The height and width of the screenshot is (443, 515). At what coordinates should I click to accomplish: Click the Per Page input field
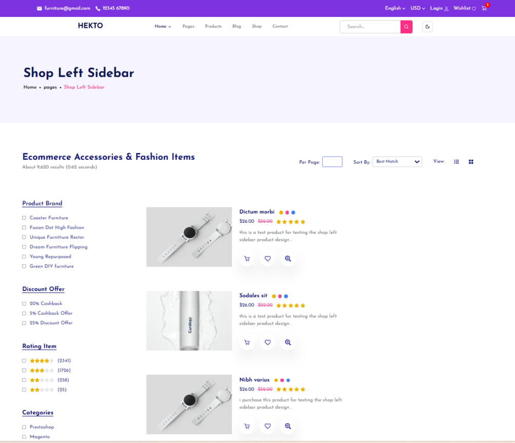pos(333,162)
